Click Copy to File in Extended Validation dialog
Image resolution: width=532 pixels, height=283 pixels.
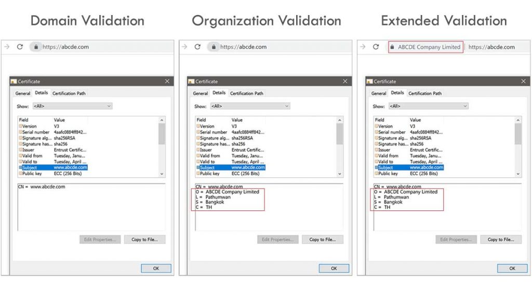501,239
